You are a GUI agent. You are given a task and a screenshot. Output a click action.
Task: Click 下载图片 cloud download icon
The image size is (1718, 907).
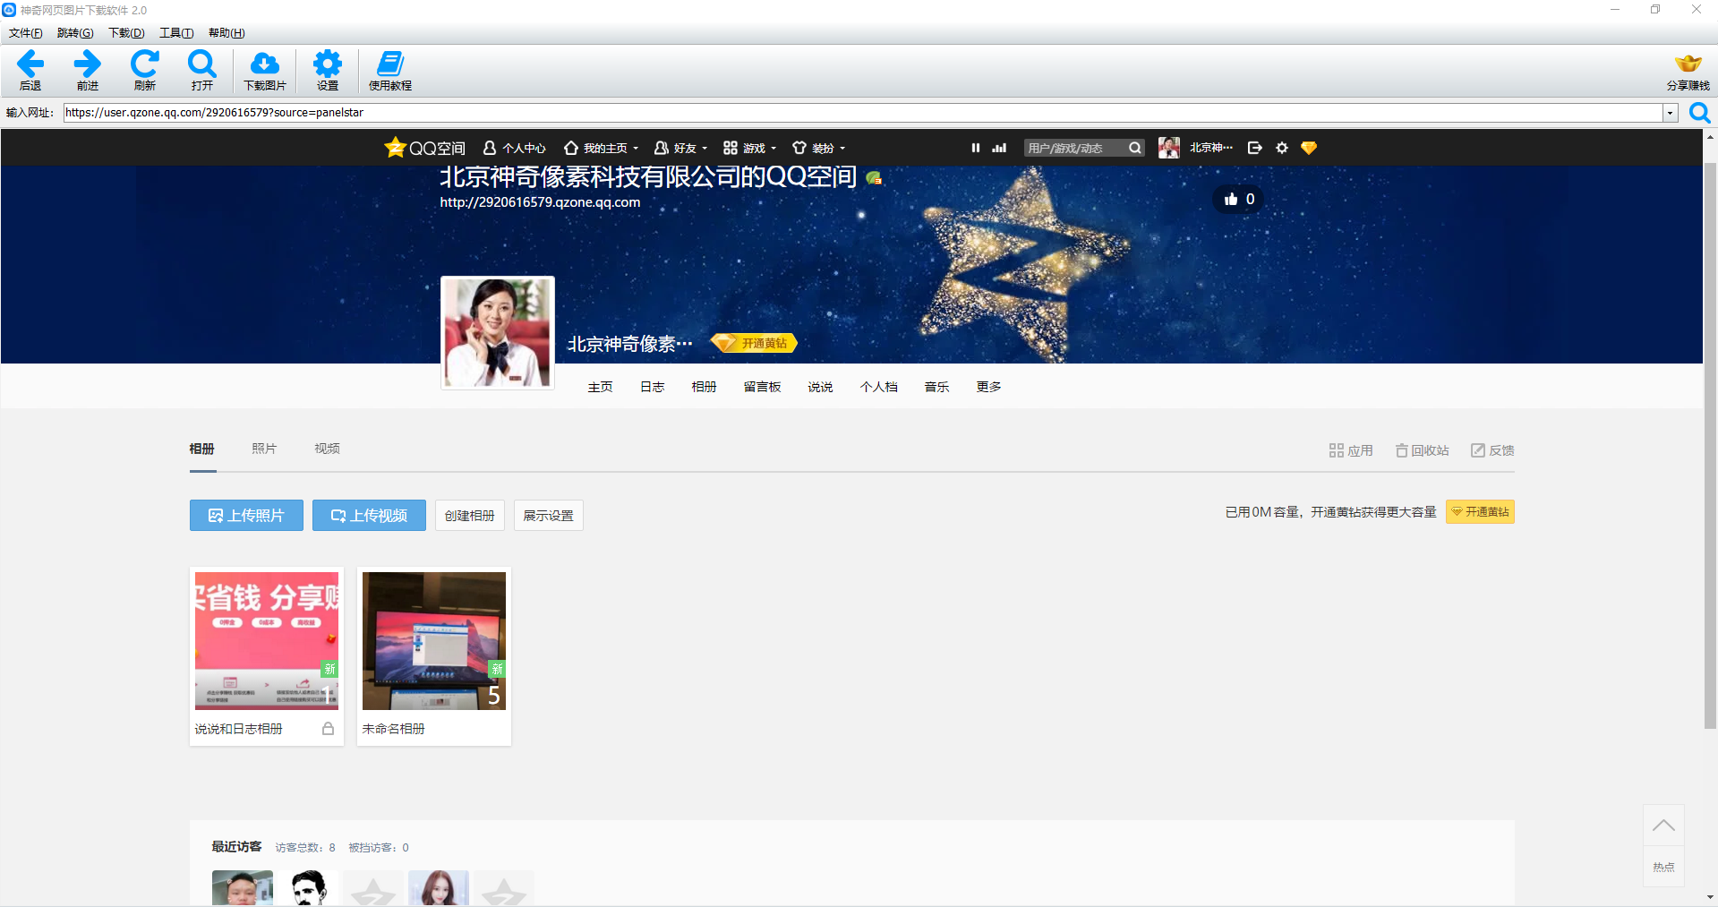265,70
